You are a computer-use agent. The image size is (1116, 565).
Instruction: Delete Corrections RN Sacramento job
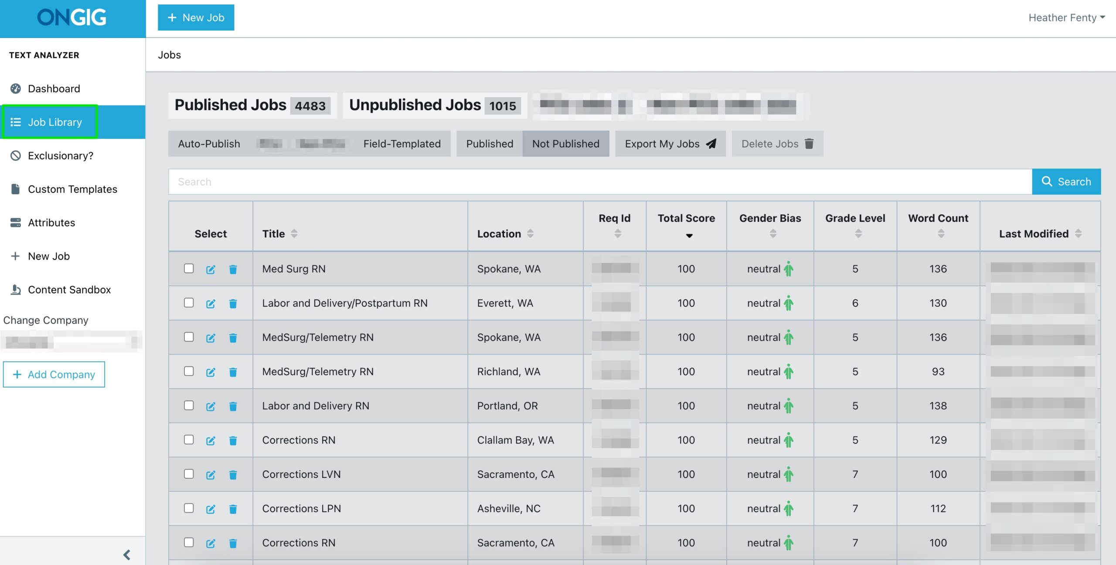tap(233, 543)
